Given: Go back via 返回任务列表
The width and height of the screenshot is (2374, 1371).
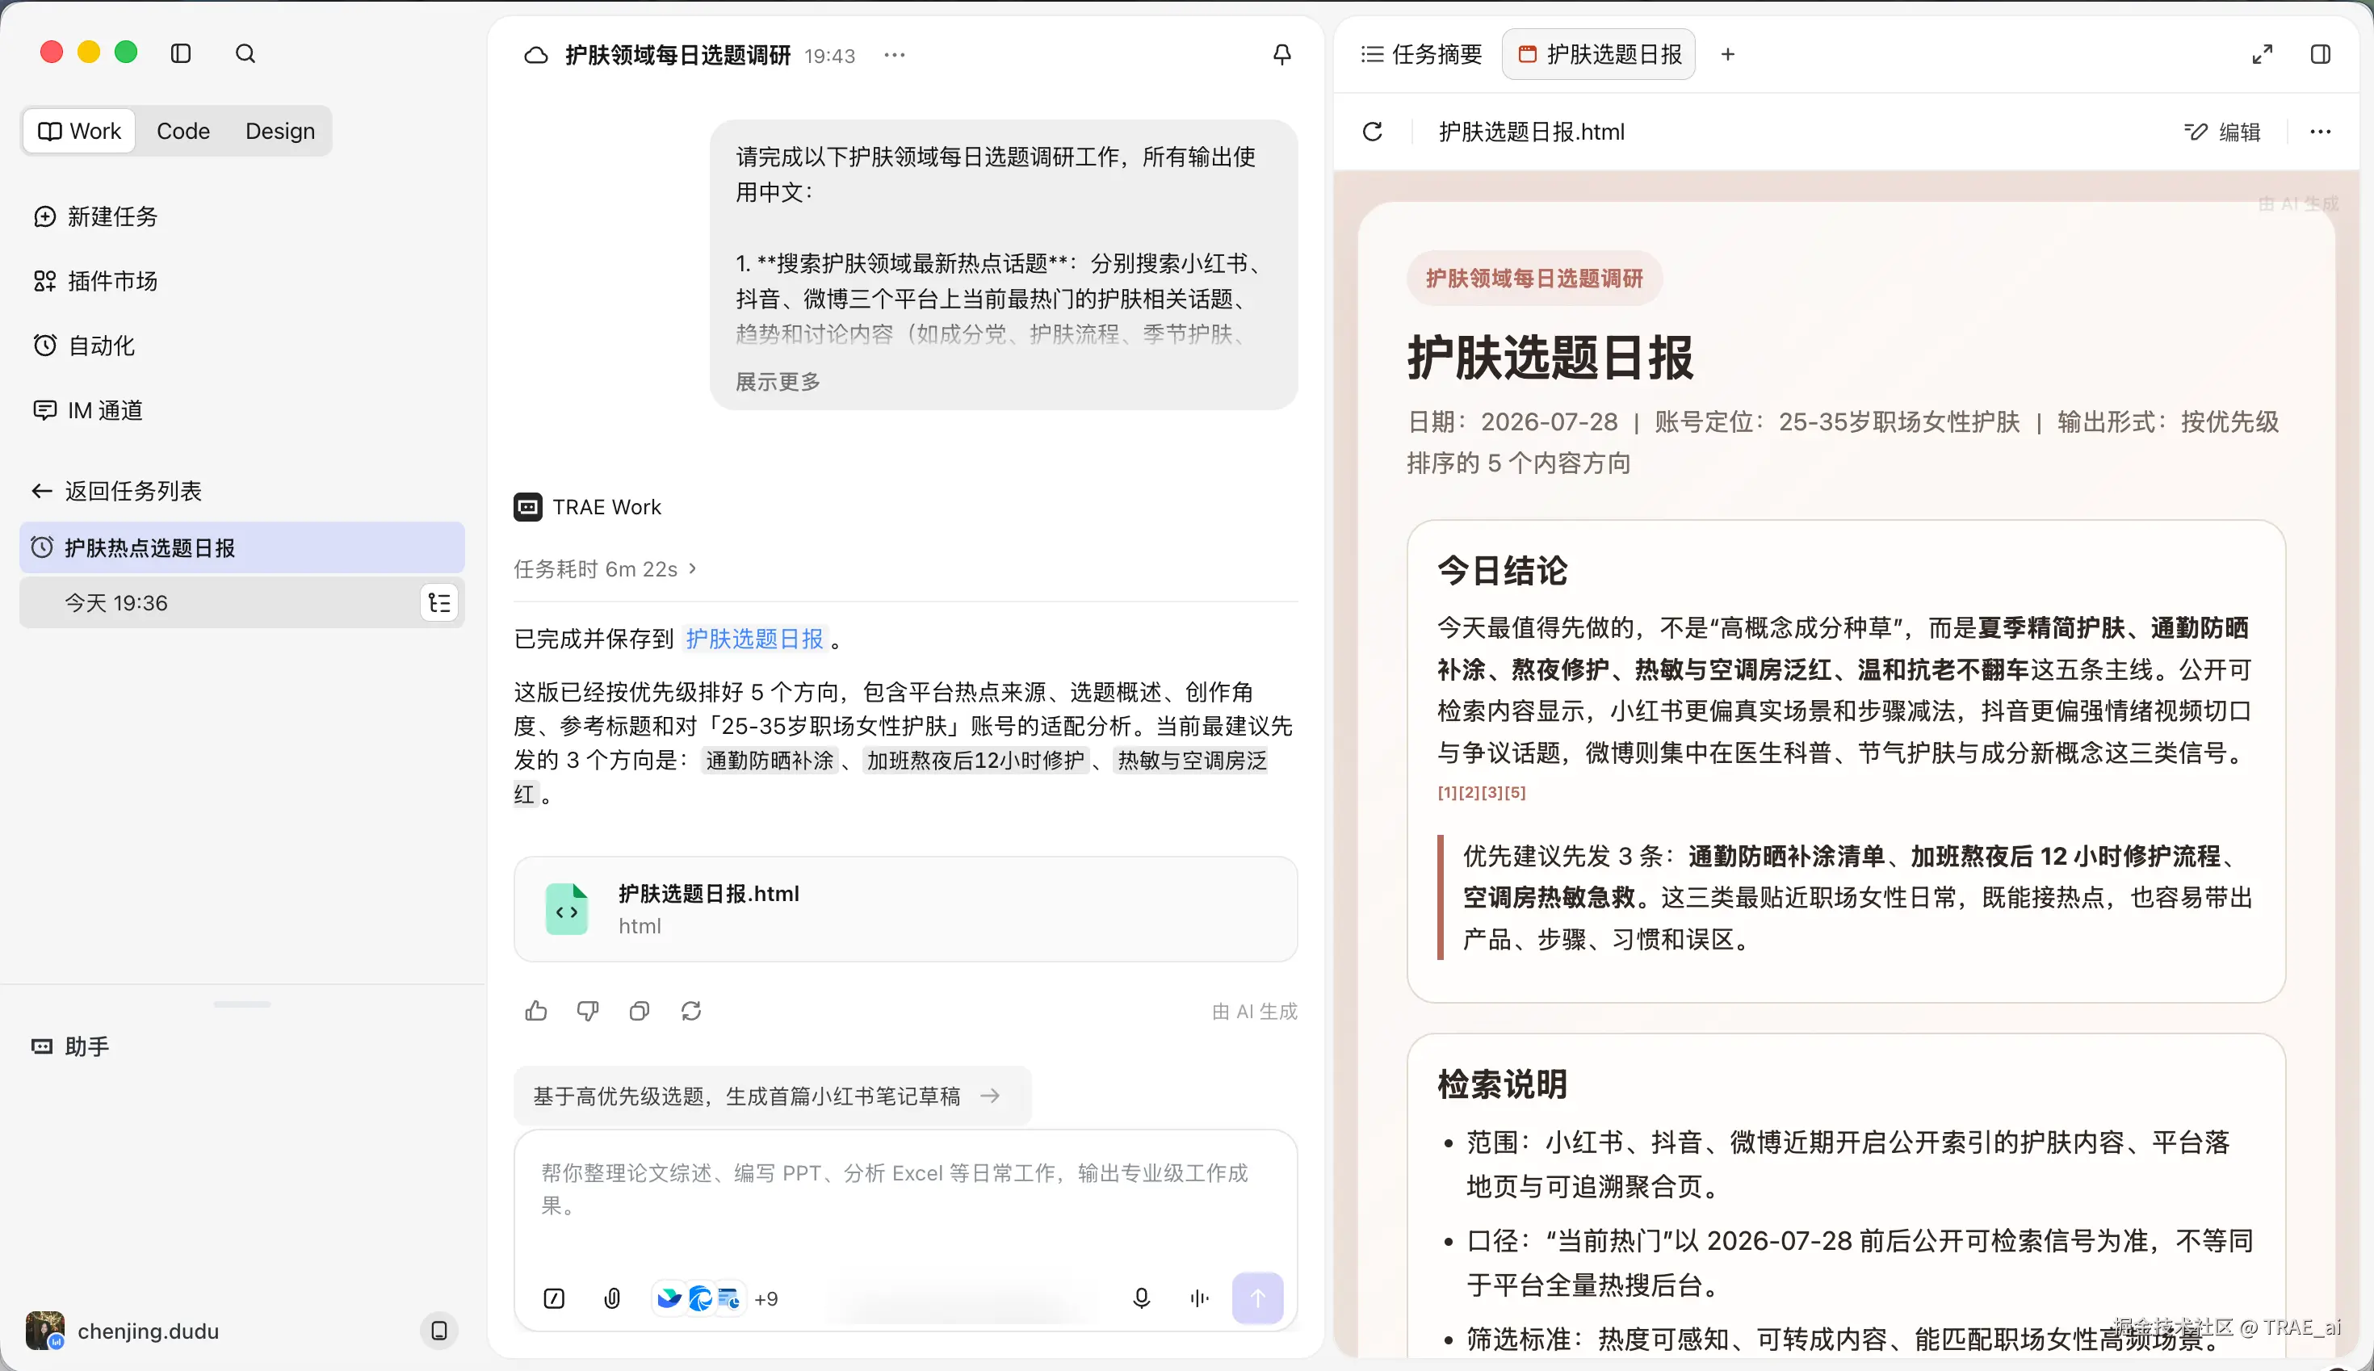Looking at the screenshot, I should (x=117, y=491).
